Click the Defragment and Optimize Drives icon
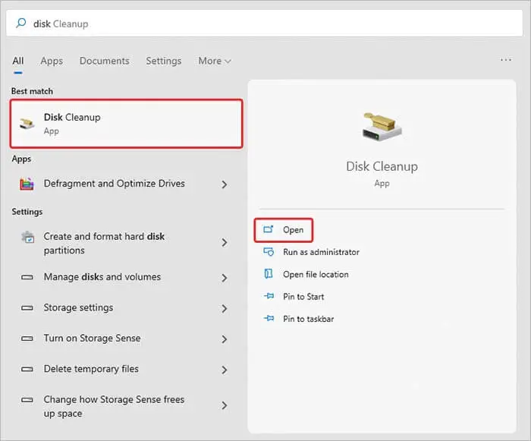 click(x=27, y=184)
